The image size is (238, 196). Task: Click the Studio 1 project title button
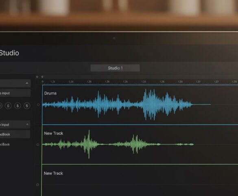(115, 68)
